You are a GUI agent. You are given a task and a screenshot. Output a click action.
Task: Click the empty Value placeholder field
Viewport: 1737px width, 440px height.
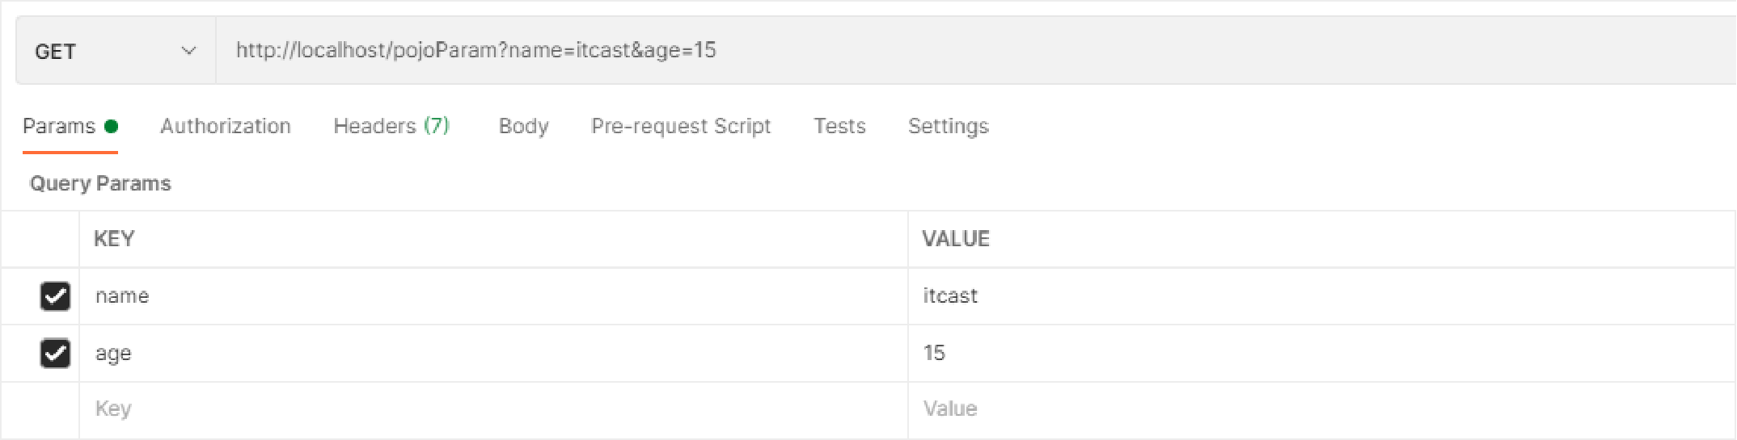click(x=1322, y=409)
